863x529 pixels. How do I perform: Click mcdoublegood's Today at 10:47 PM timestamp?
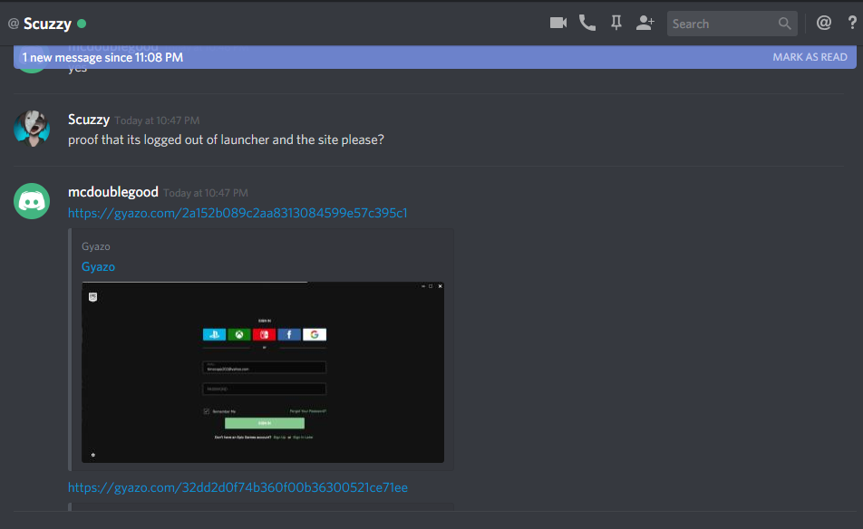pos(205,193)
